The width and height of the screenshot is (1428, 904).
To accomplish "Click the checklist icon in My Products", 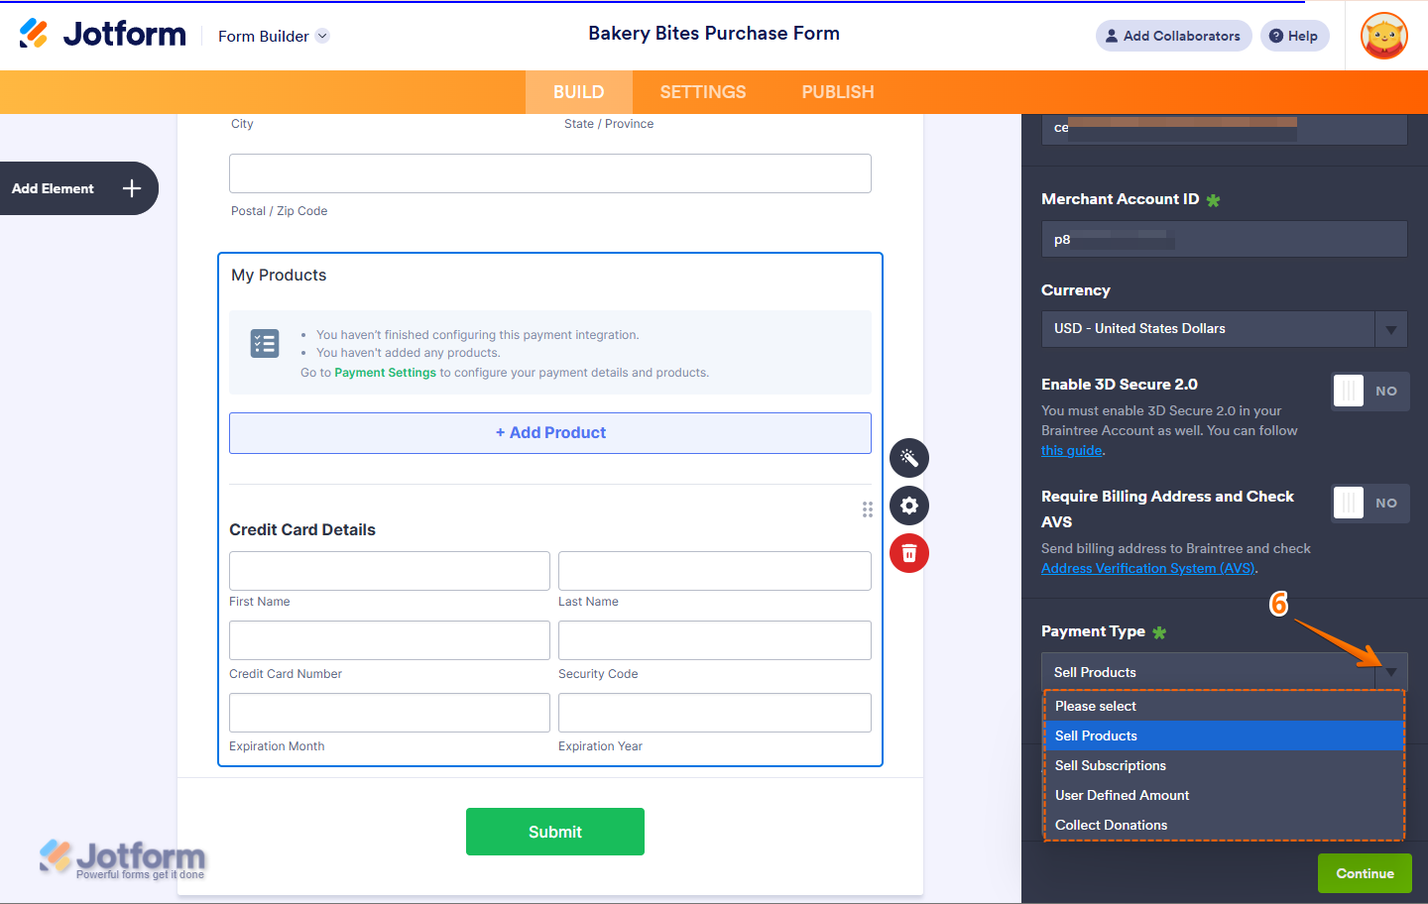I will click(x=265, y=344).
